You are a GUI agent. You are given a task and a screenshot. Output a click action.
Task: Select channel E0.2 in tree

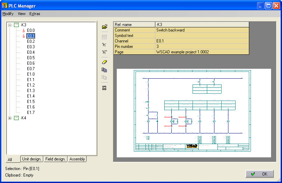tap(31, 41)
